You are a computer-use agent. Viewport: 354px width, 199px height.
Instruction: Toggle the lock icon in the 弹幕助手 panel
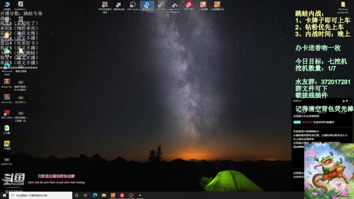(343, 101)
